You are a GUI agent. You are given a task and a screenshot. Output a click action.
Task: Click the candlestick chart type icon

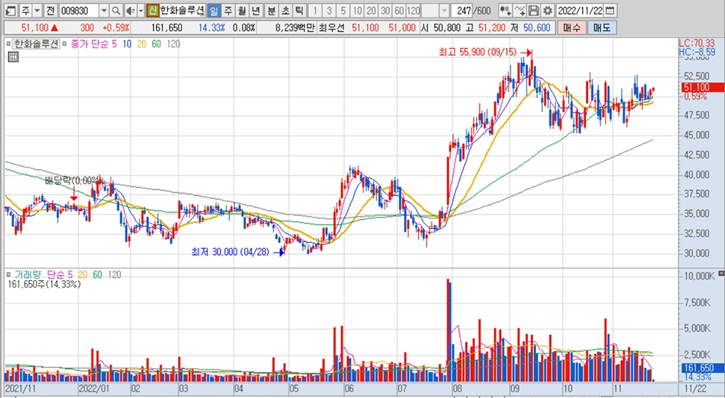click(505, 11)
